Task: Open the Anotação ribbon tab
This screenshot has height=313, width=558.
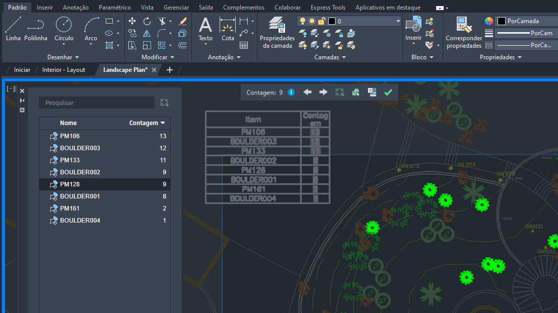Action: pos(76,8)
